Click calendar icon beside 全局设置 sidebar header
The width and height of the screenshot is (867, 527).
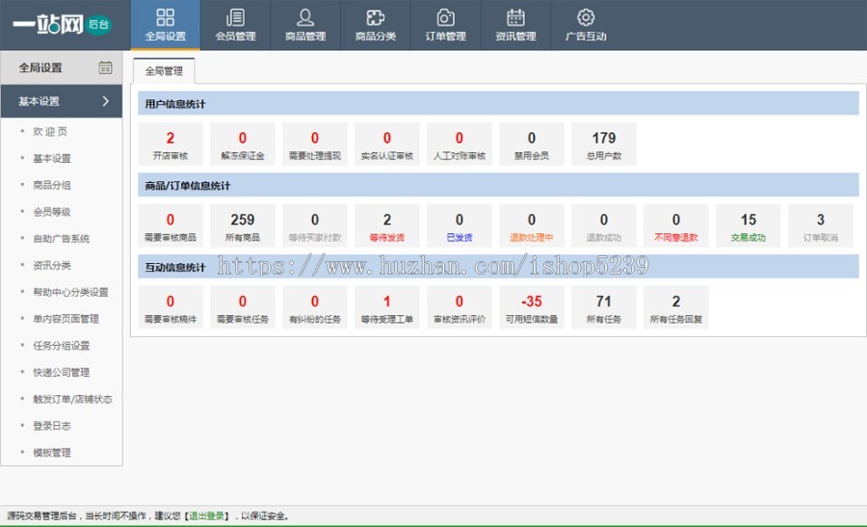[105, 67]
